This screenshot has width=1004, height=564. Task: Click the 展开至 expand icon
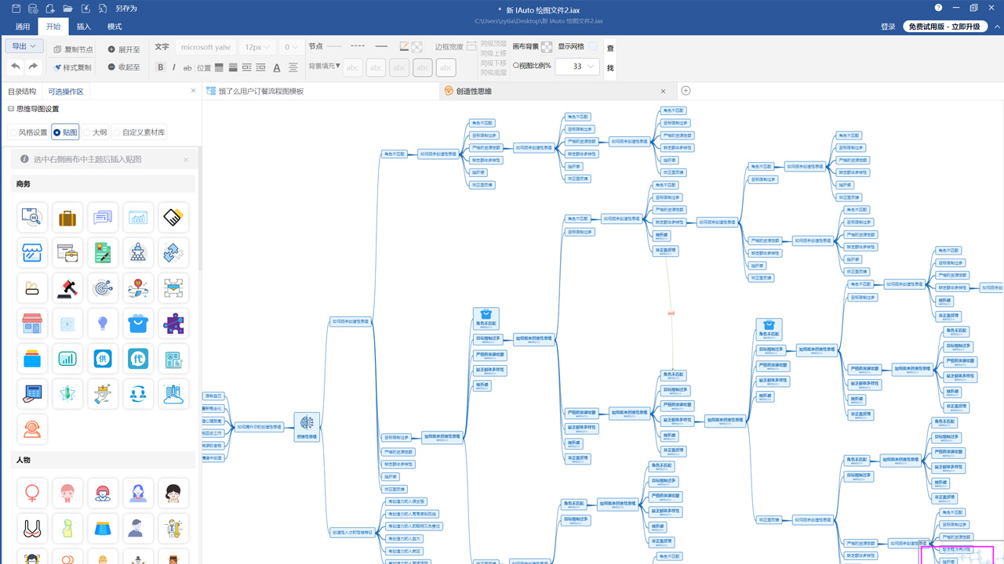111,49
